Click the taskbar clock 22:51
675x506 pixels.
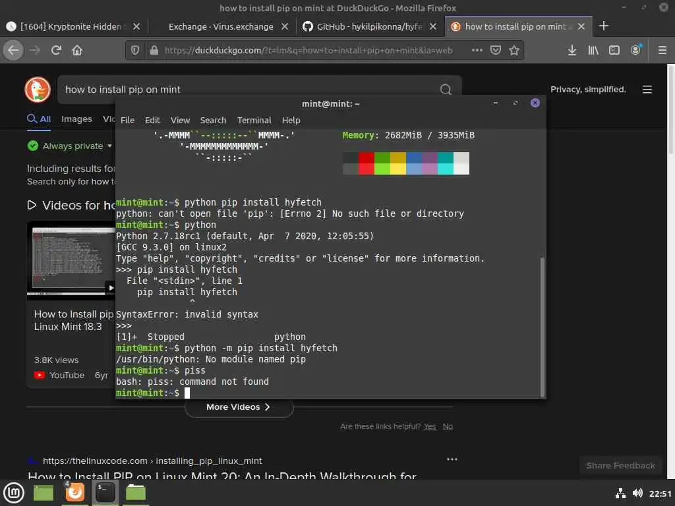pyautogui.click(x=660, y=493)
